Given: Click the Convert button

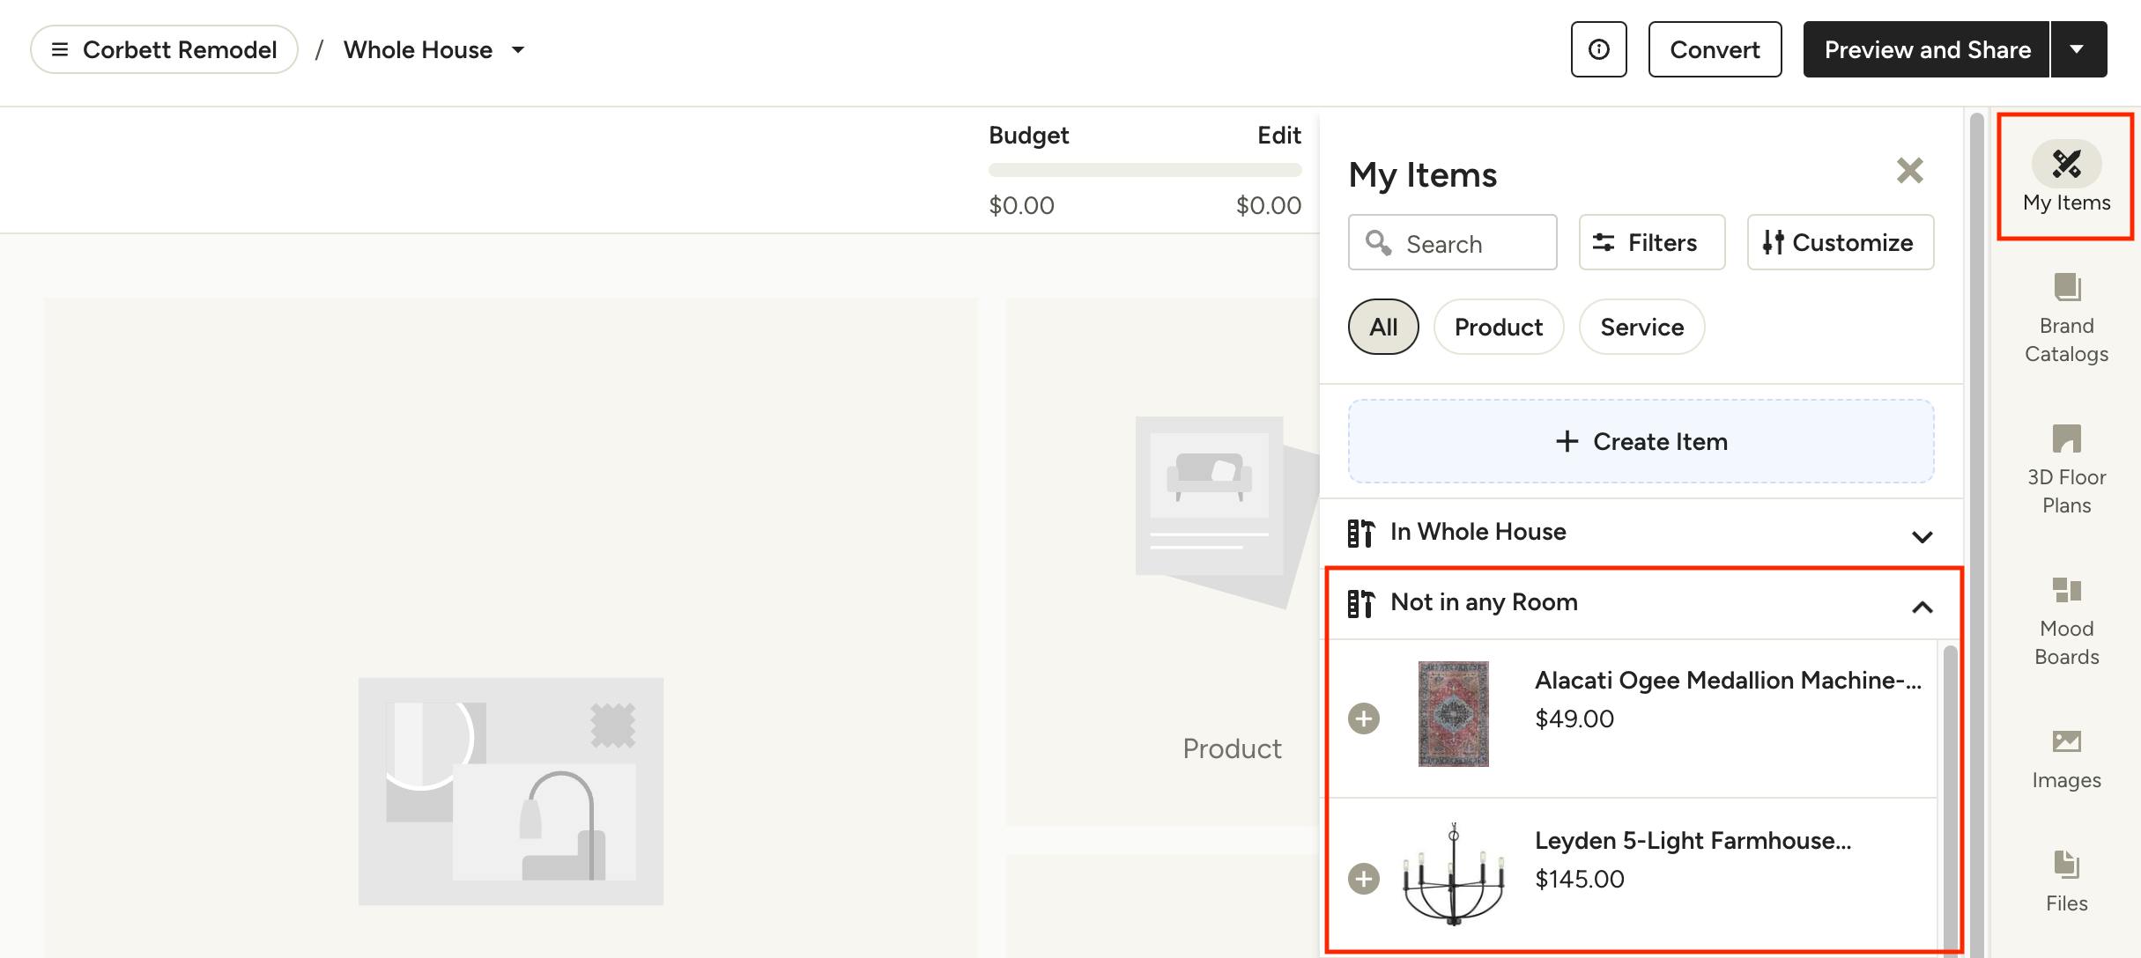Looking at the screenshot, I should [x=1715, y=49].
